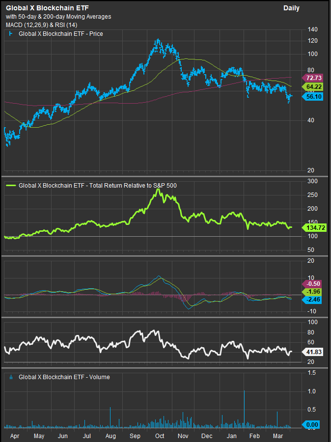This screenshot has height=442, width=331.
Task: Click the green relative return legend line
Action: point(11,186)
